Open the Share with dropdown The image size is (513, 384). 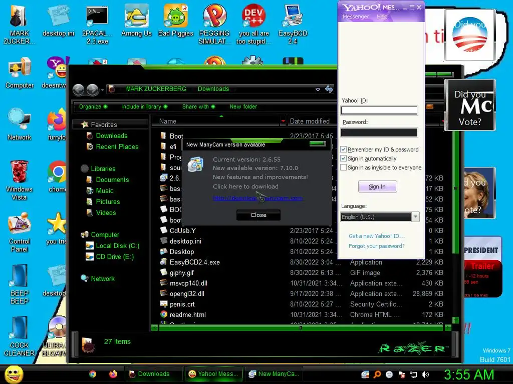[x=198, y=107]
